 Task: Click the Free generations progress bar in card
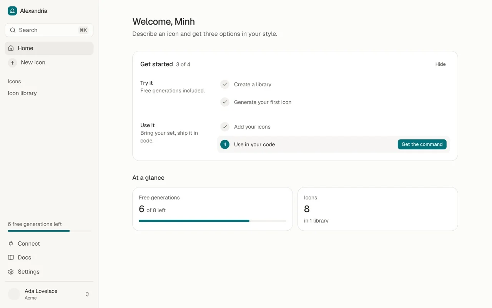click(x=213, y=221)
